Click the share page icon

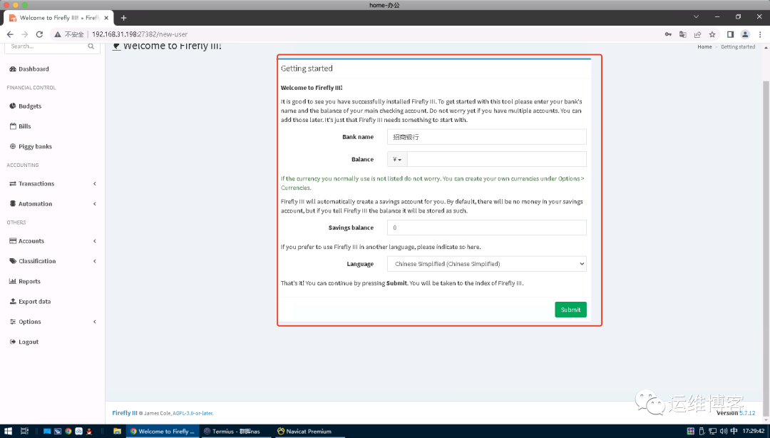click(697, 34)
